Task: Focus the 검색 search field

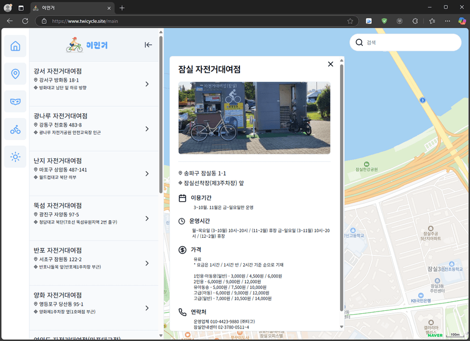Action: [x=405, y=42]
